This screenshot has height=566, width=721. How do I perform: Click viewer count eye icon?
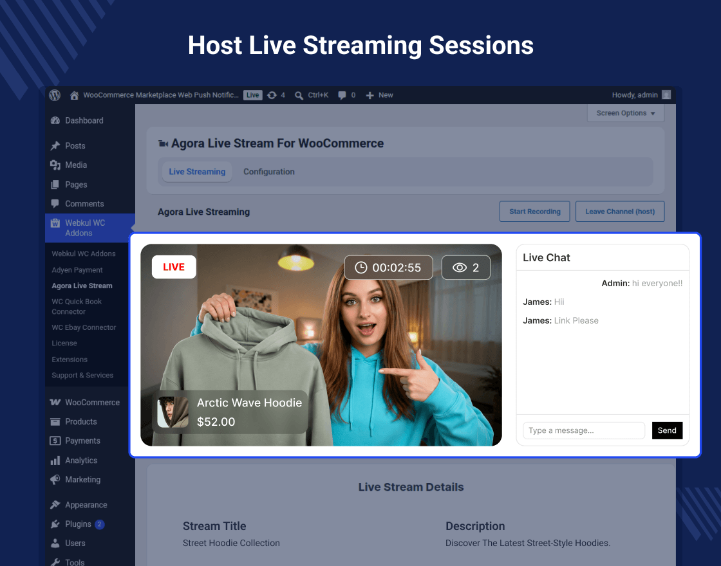click(x=460, y=268)
